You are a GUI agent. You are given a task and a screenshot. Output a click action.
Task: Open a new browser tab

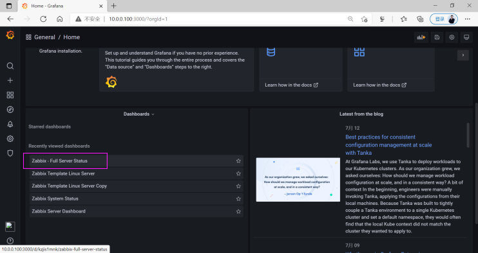[x=113, y=6]
